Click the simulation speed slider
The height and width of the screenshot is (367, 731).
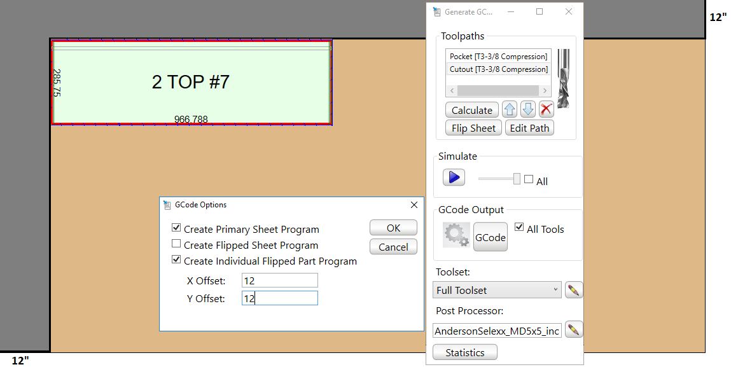[x=500, y=179]
